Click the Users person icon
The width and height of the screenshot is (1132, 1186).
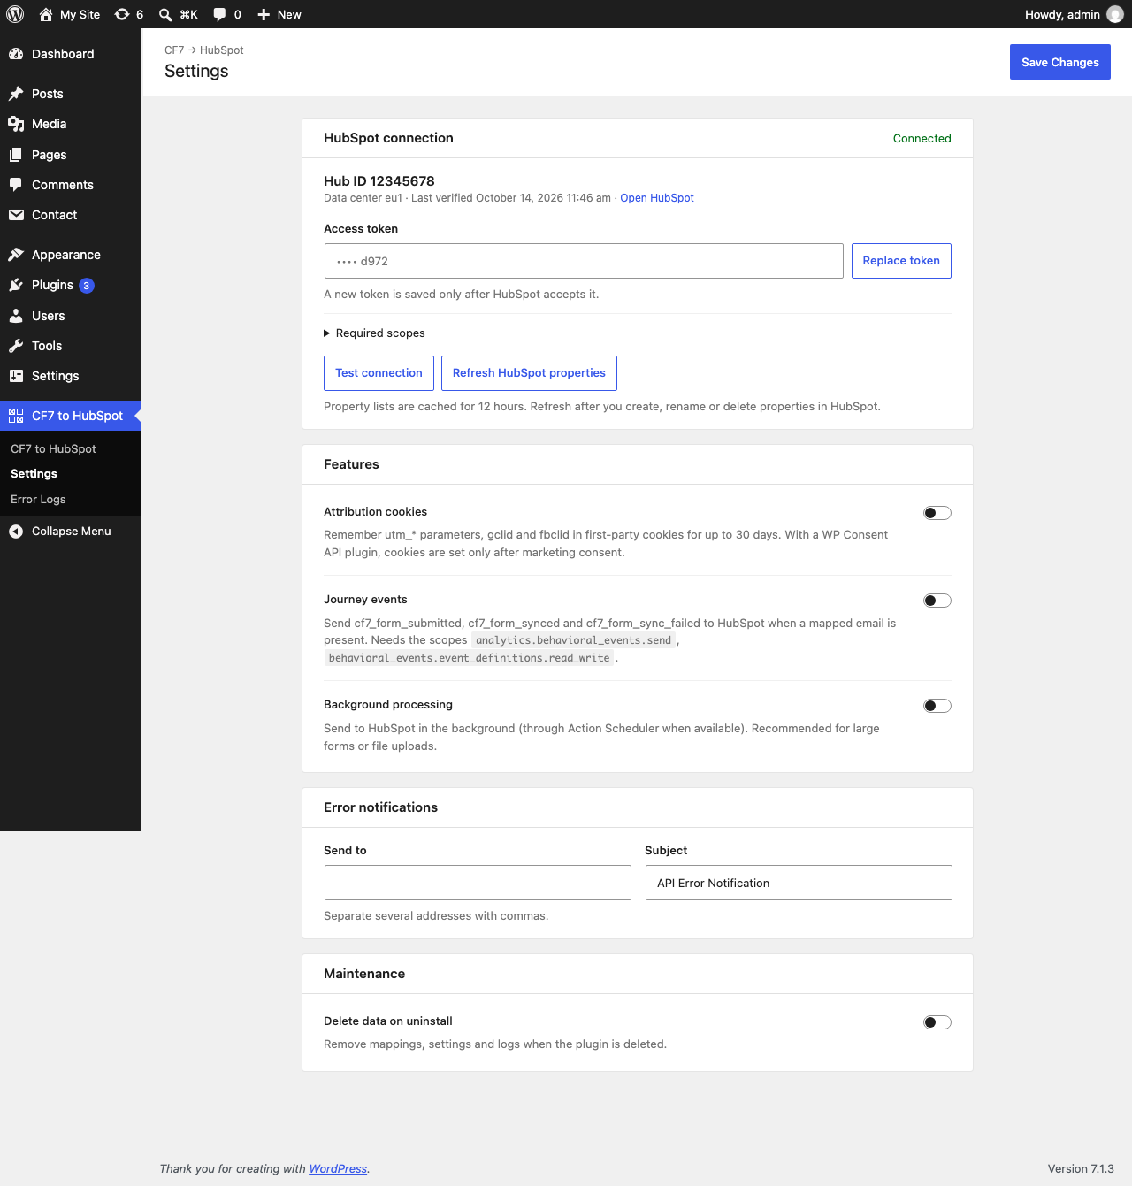16,316
